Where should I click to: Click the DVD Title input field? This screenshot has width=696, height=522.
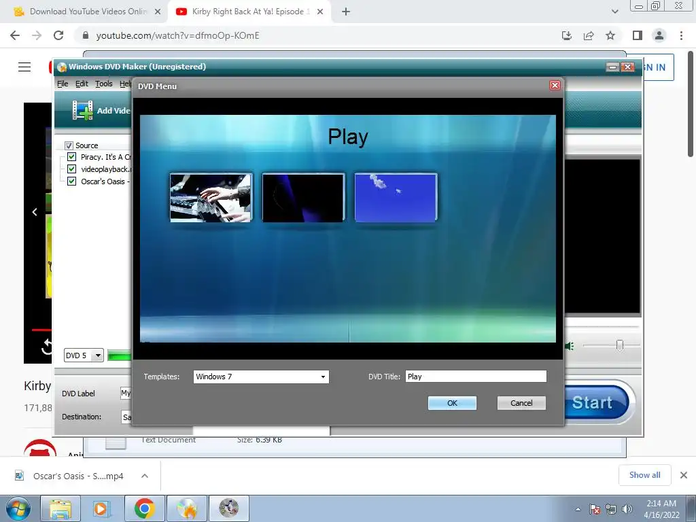pyautogui.click(x=476, y=377)
